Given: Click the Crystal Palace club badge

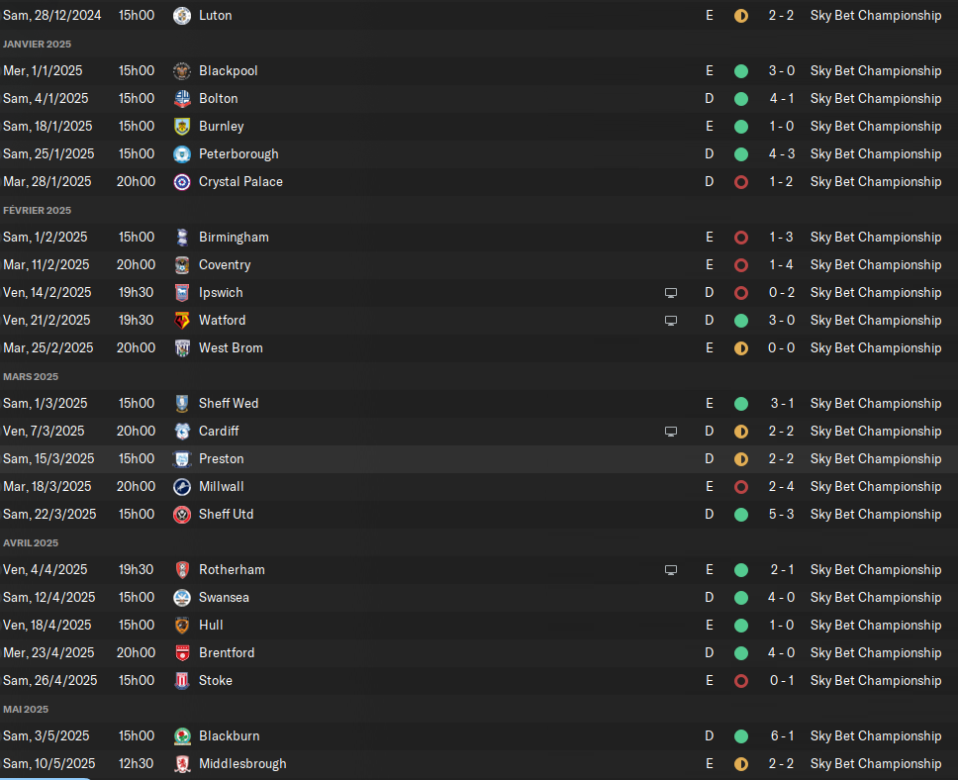Looking at the screenshot, I should click(x=182, y=181).
